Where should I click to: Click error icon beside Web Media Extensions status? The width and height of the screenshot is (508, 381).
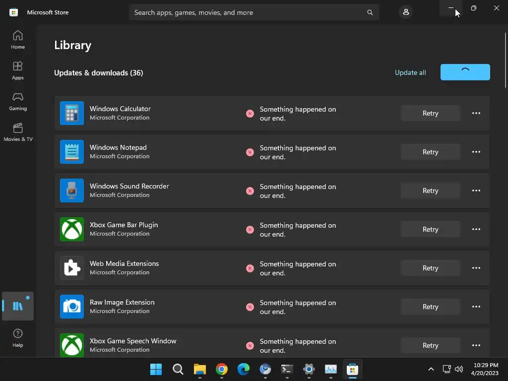click(250, 268)
